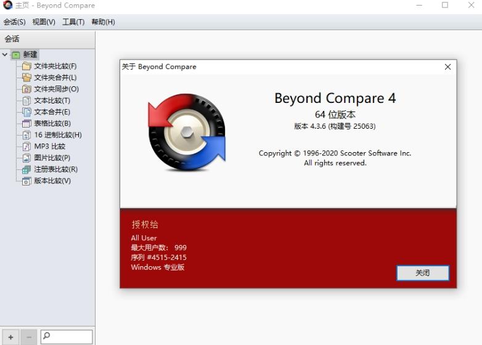Click the 会话 panel header
The height and width of the screenshot is (345, 482).
(x=47, y=39)
